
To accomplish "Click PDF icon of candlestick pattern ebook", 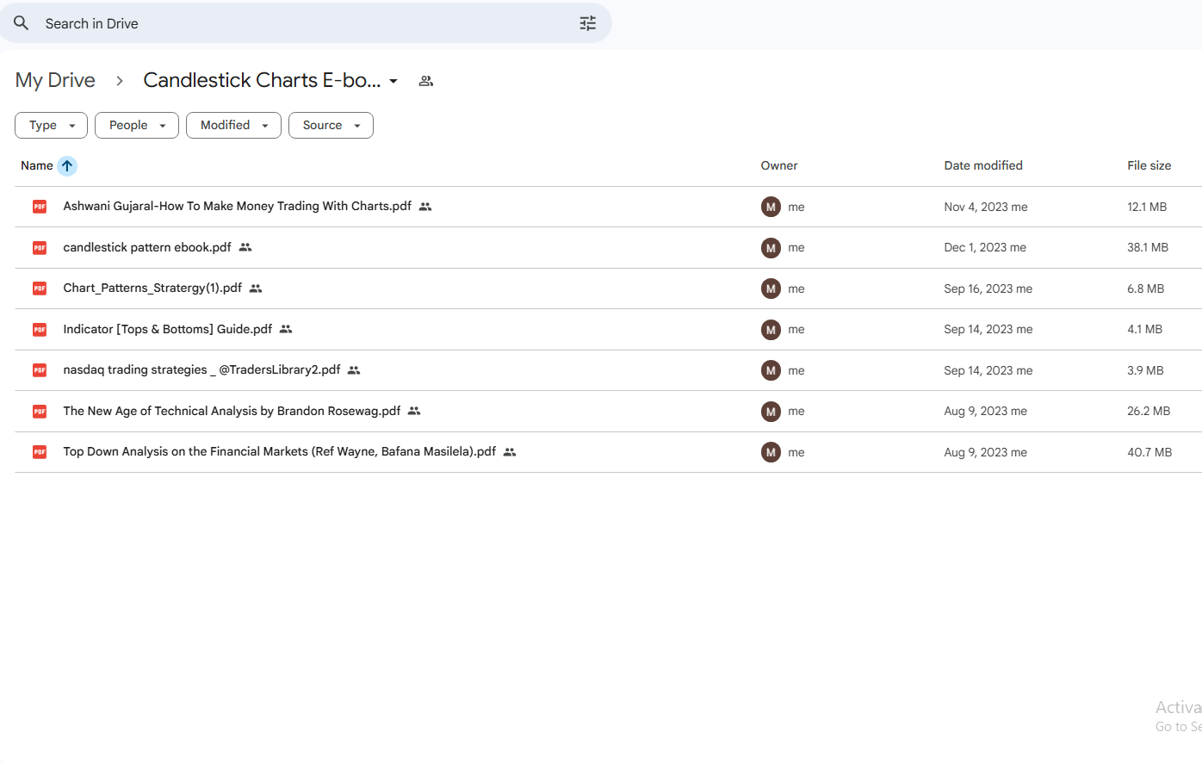I will [40, 248].
